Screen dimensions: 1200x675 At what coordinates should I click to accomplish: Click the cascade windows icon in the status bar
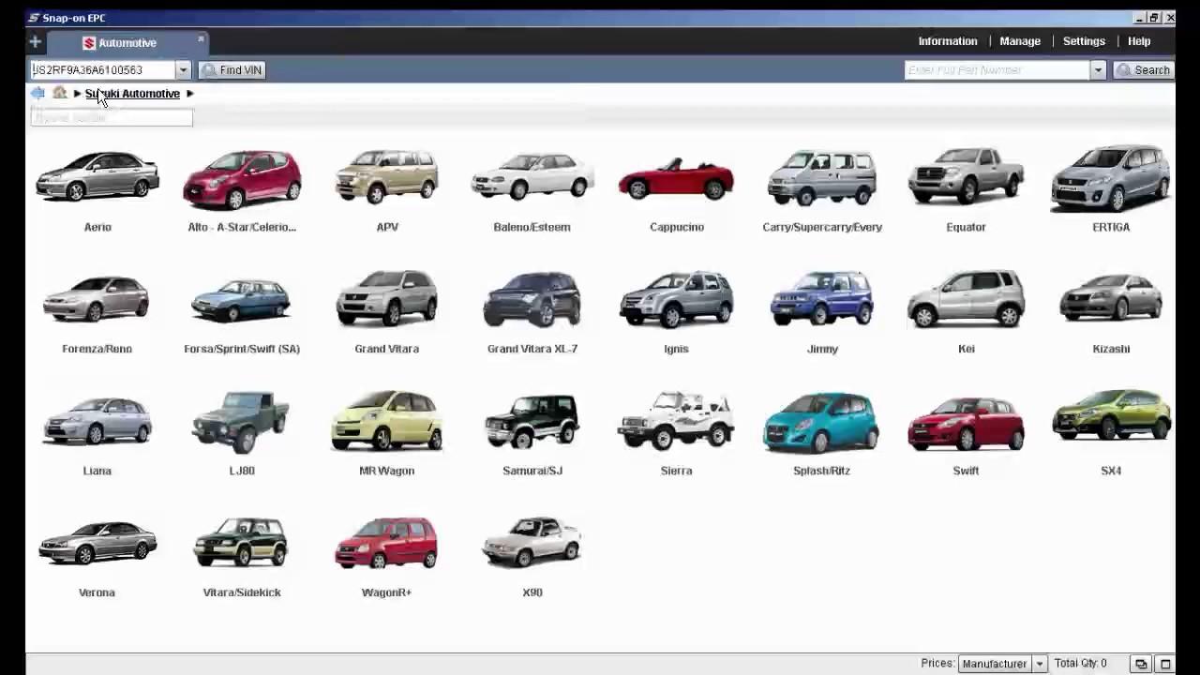[x=1141, y=663]
